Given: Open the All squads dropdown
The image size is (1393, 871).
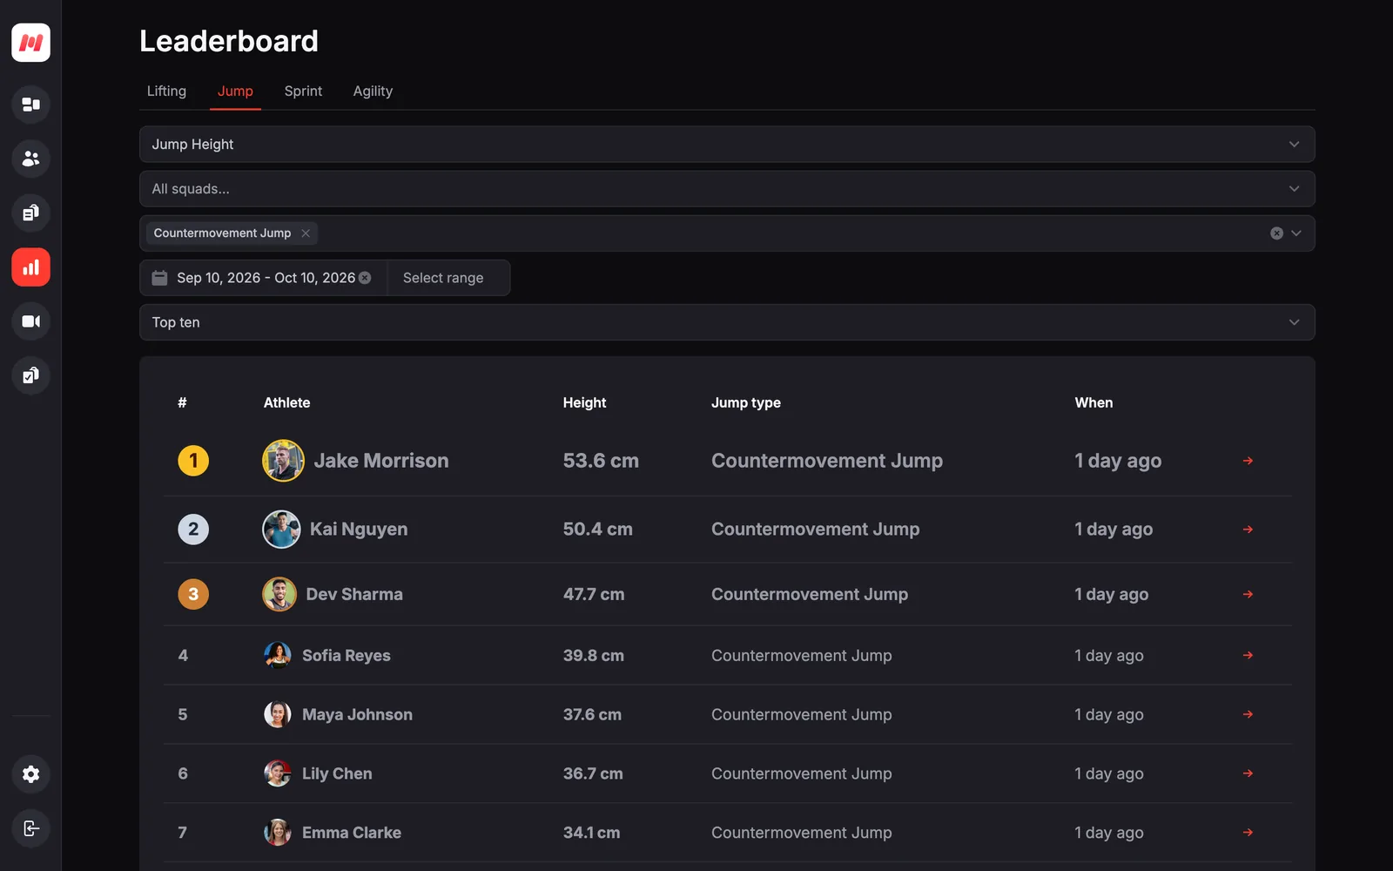Looking at the screenshot, I should (x=727, y=189).
